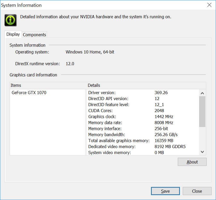Click the System Information window title
This screenshot has width=216, height=200.
21,5
